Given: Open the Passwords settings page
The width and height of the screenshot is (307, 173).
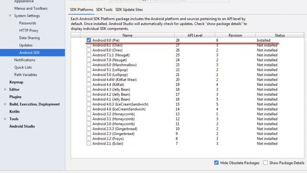Looking at the screenshot, I should 28,23.
